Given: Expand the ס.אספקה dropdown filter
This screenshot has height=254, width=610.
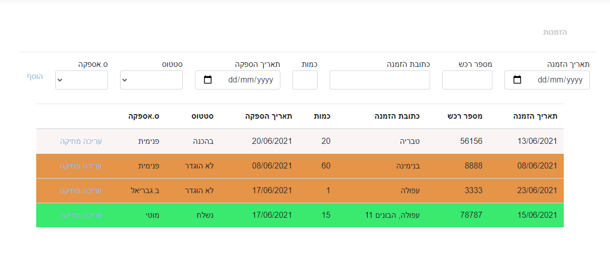Looking at the screenshot, I should coord(81,80).
